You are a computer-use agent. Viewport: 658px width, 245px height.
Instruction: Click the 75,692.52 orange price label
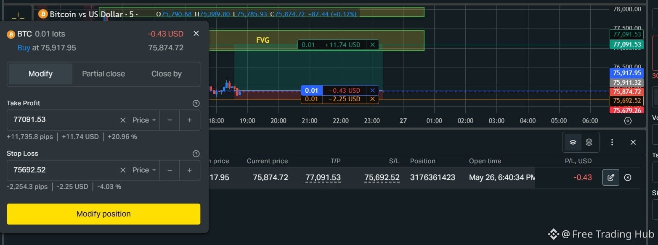click(x=627, y=101)
